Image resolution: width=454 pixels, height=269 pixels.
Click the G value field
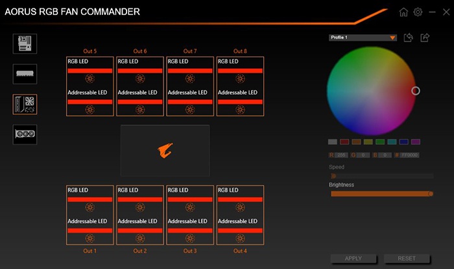pyautogui.click(x=363, y=155)
